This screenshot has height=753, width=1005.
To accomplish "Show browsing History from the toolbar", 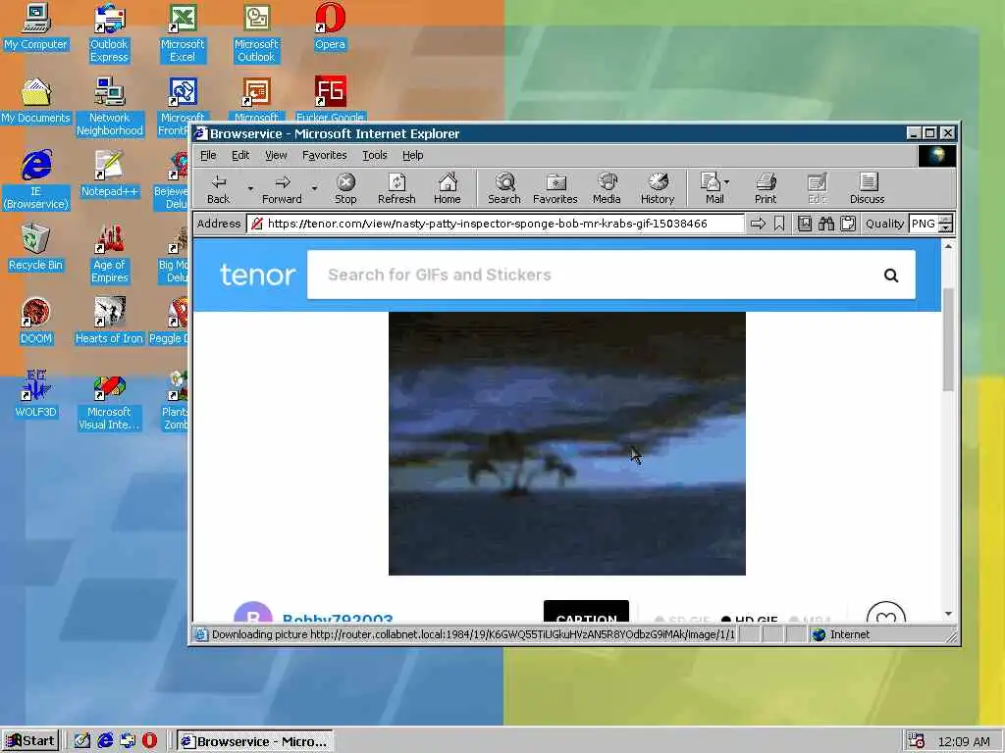I will click(x=658, y=189).
